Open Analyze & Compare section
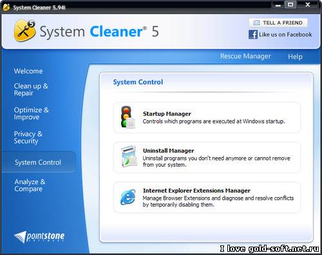 [30, 185]
